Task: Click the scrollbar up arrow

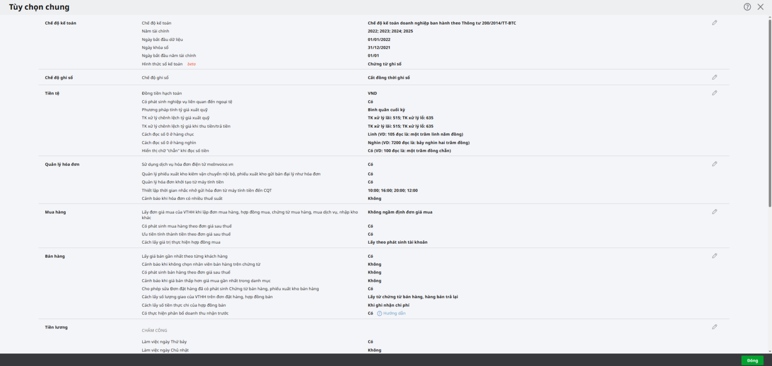Action: [x=770, y=17]
